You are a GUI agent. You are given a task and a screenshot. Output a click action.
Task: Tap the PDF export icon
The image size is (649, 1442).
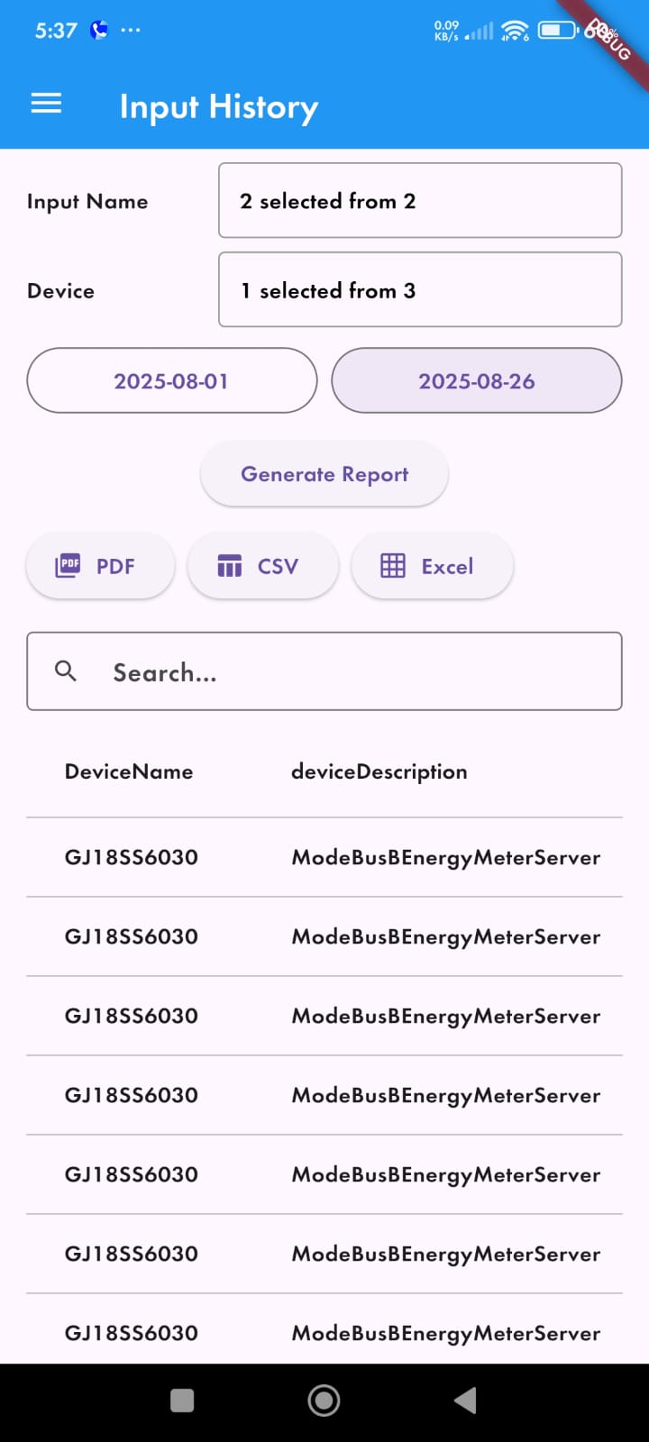[68, 566]
